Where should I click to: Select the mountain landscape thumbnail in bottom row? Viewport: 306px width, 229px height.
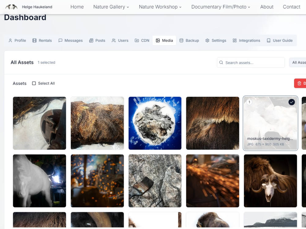point(271,220)
